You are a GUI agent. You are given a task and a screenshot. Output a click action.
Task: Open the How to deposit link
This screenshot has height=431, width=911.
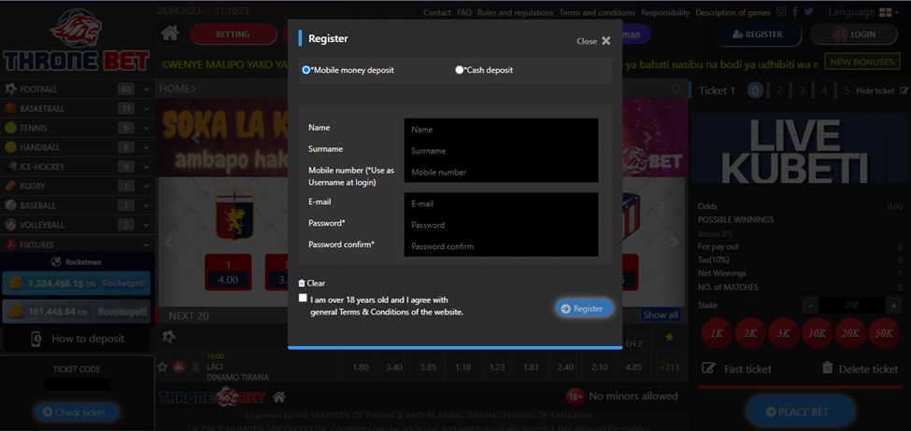tap(77, 339)
